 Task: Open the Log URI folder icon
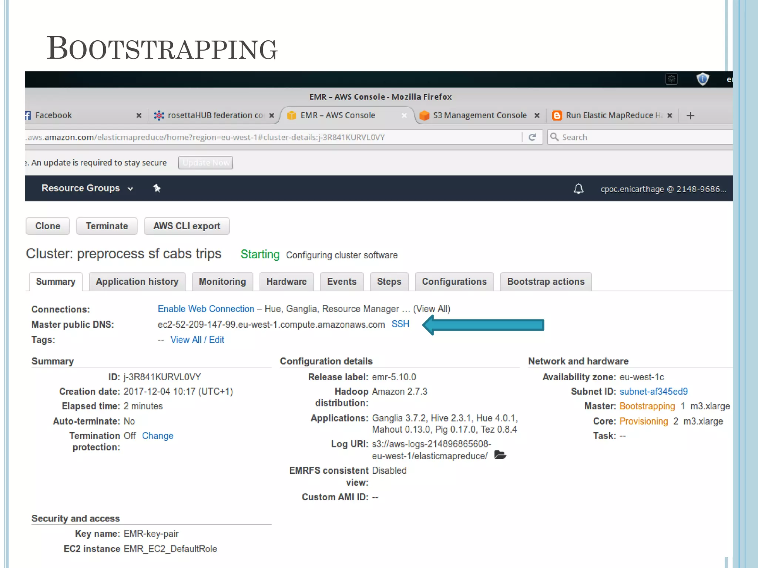(x=500, y=455)
